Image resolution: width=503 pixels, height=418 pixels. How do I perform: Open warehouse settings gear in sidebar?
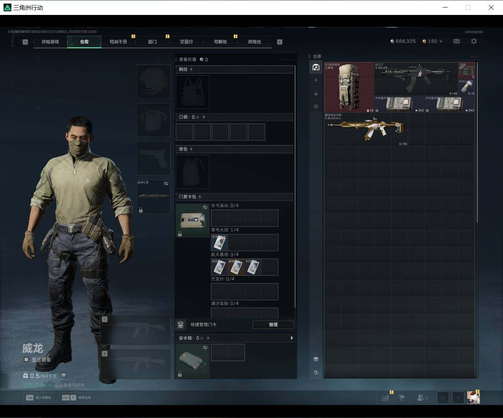[316, 107]
